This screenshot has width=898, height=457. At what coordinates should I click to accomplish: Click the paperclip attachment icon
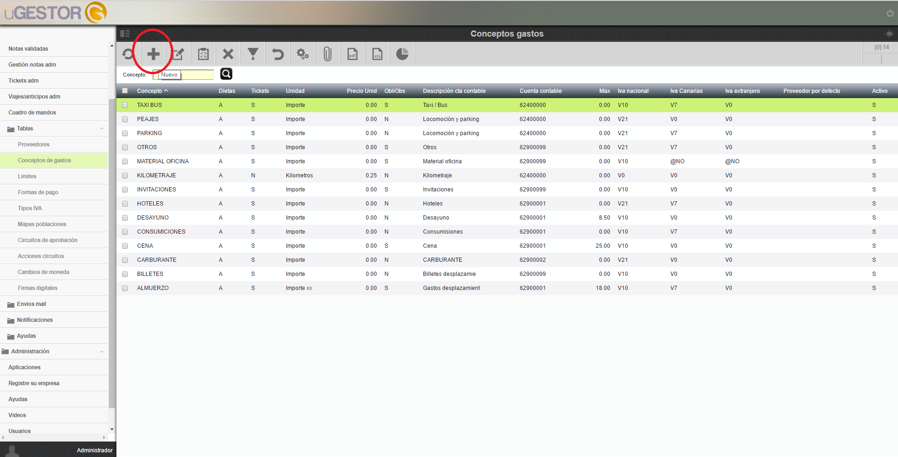328,54
